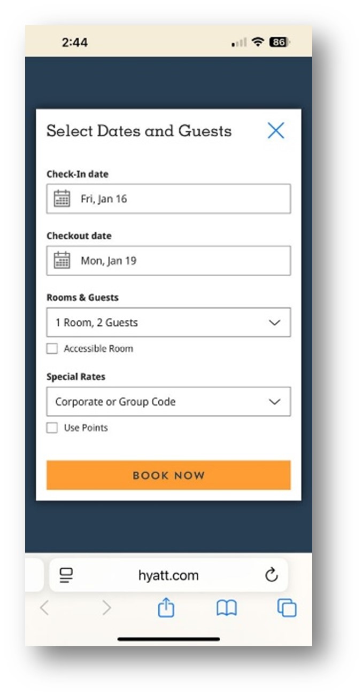Tap the Safari share icon
Screen dimensions: 363x697
click(x=166, y=608)
